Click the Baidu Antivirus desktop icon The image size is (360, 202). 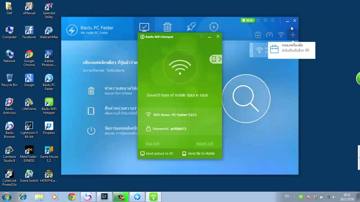pyautogui.click(x=9, y=106)
